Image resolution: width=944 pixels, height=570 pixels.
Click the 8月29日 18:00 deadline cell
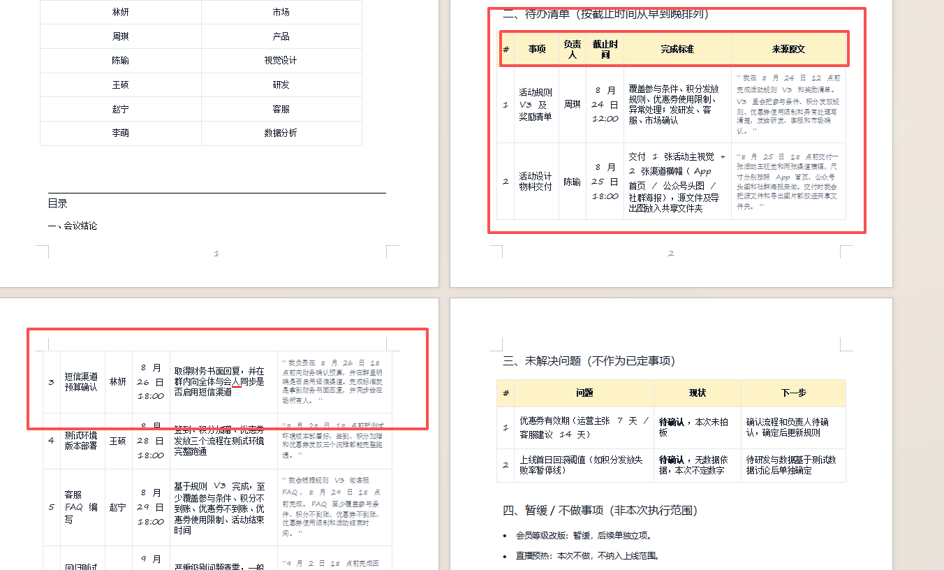point(152,507)
